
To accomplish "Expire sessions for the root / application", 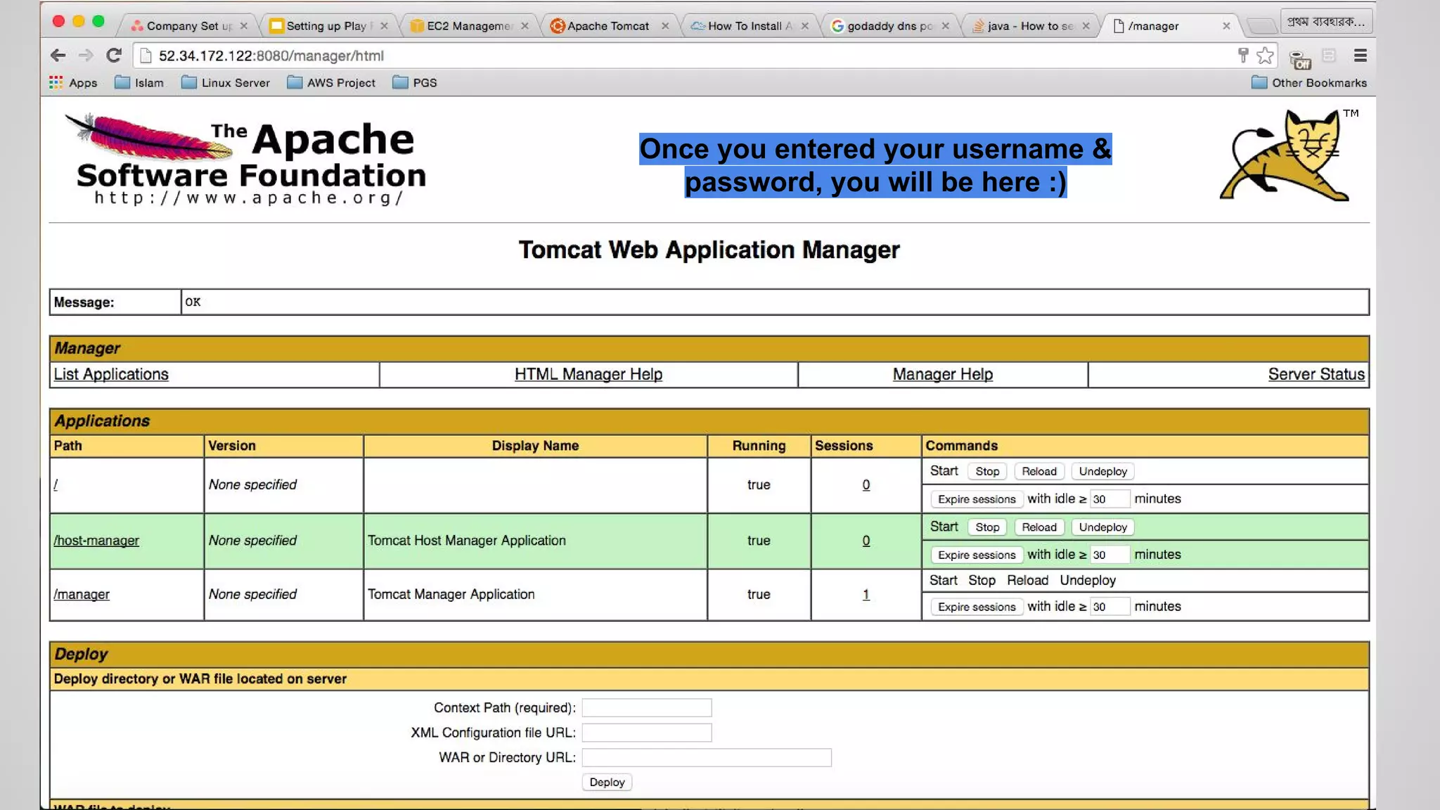I will (977, 499).
